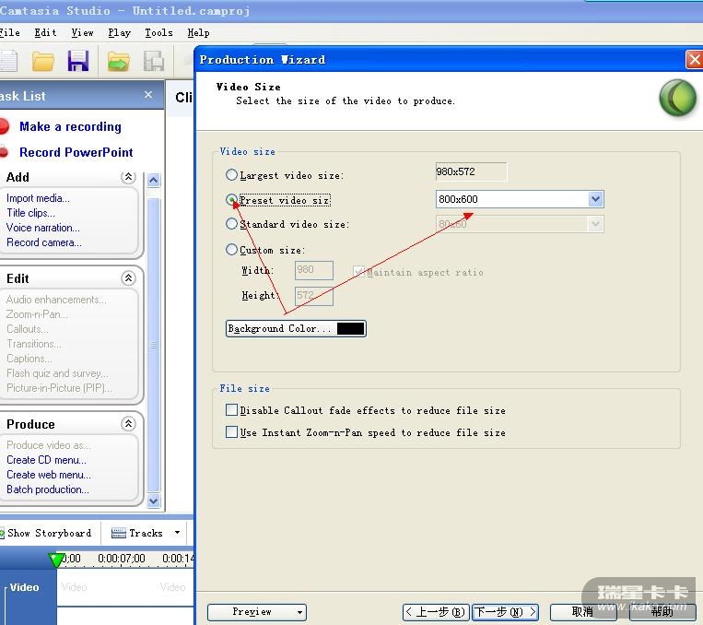Screen dimensions: 703x625
Task: Open the File menu
Action: (9, 33)
